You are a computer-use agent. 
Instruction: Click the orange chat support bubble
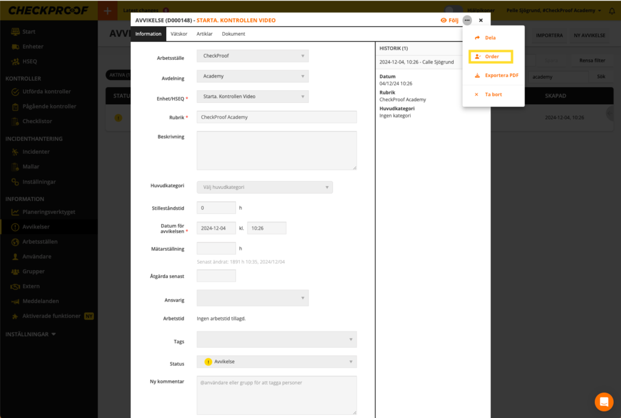(x=603, y=402)
